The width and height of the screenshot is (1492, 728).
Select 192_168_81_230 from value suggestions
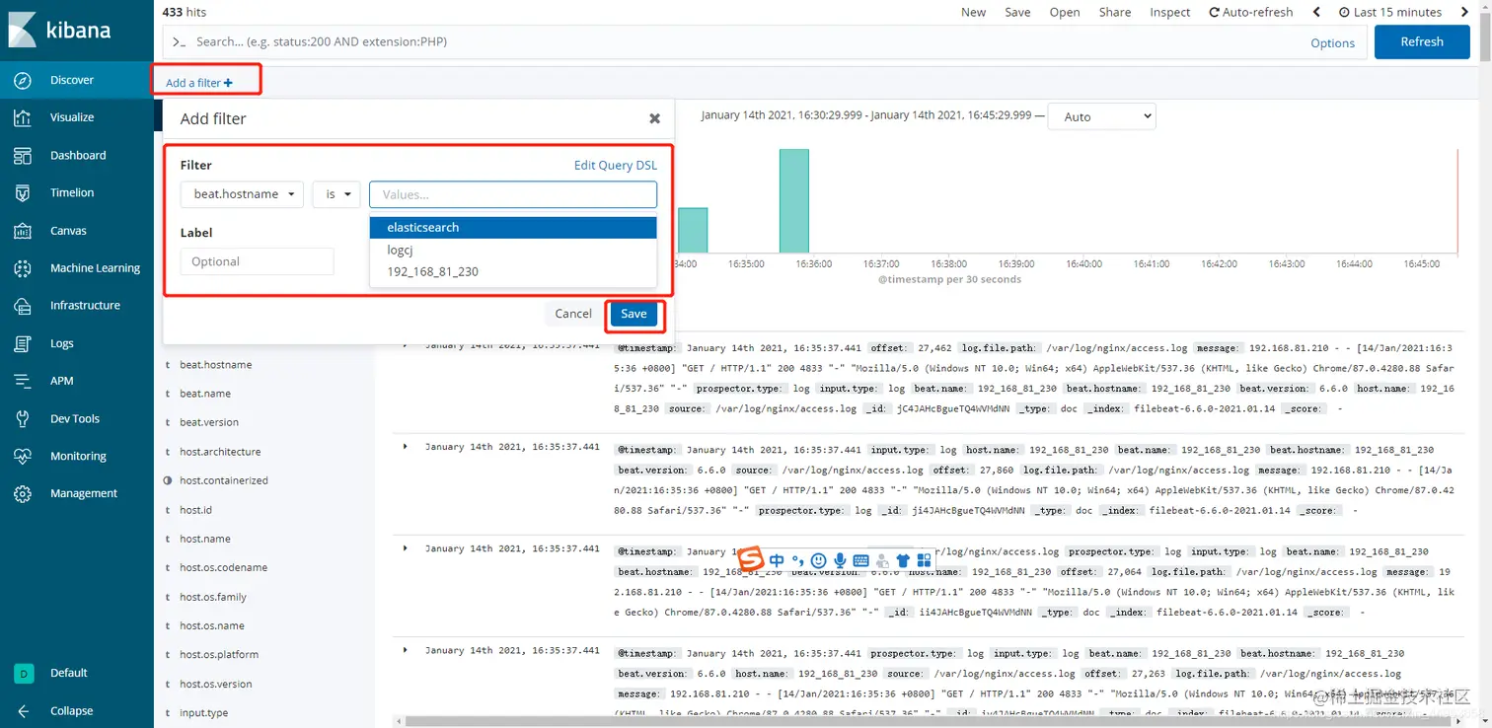(513, 271)
